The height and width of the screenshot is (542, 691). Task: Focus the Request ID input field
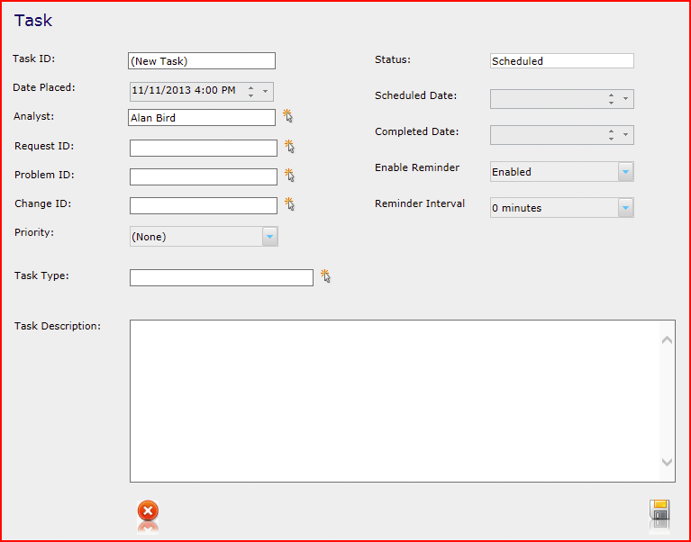[x=204, y=148]
